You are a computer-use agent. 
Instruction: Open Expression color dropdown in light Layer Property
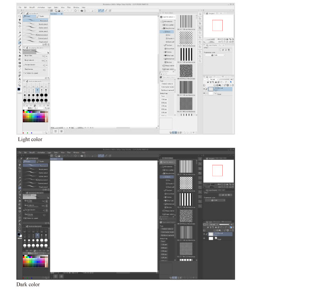click(x=215, y=55)
